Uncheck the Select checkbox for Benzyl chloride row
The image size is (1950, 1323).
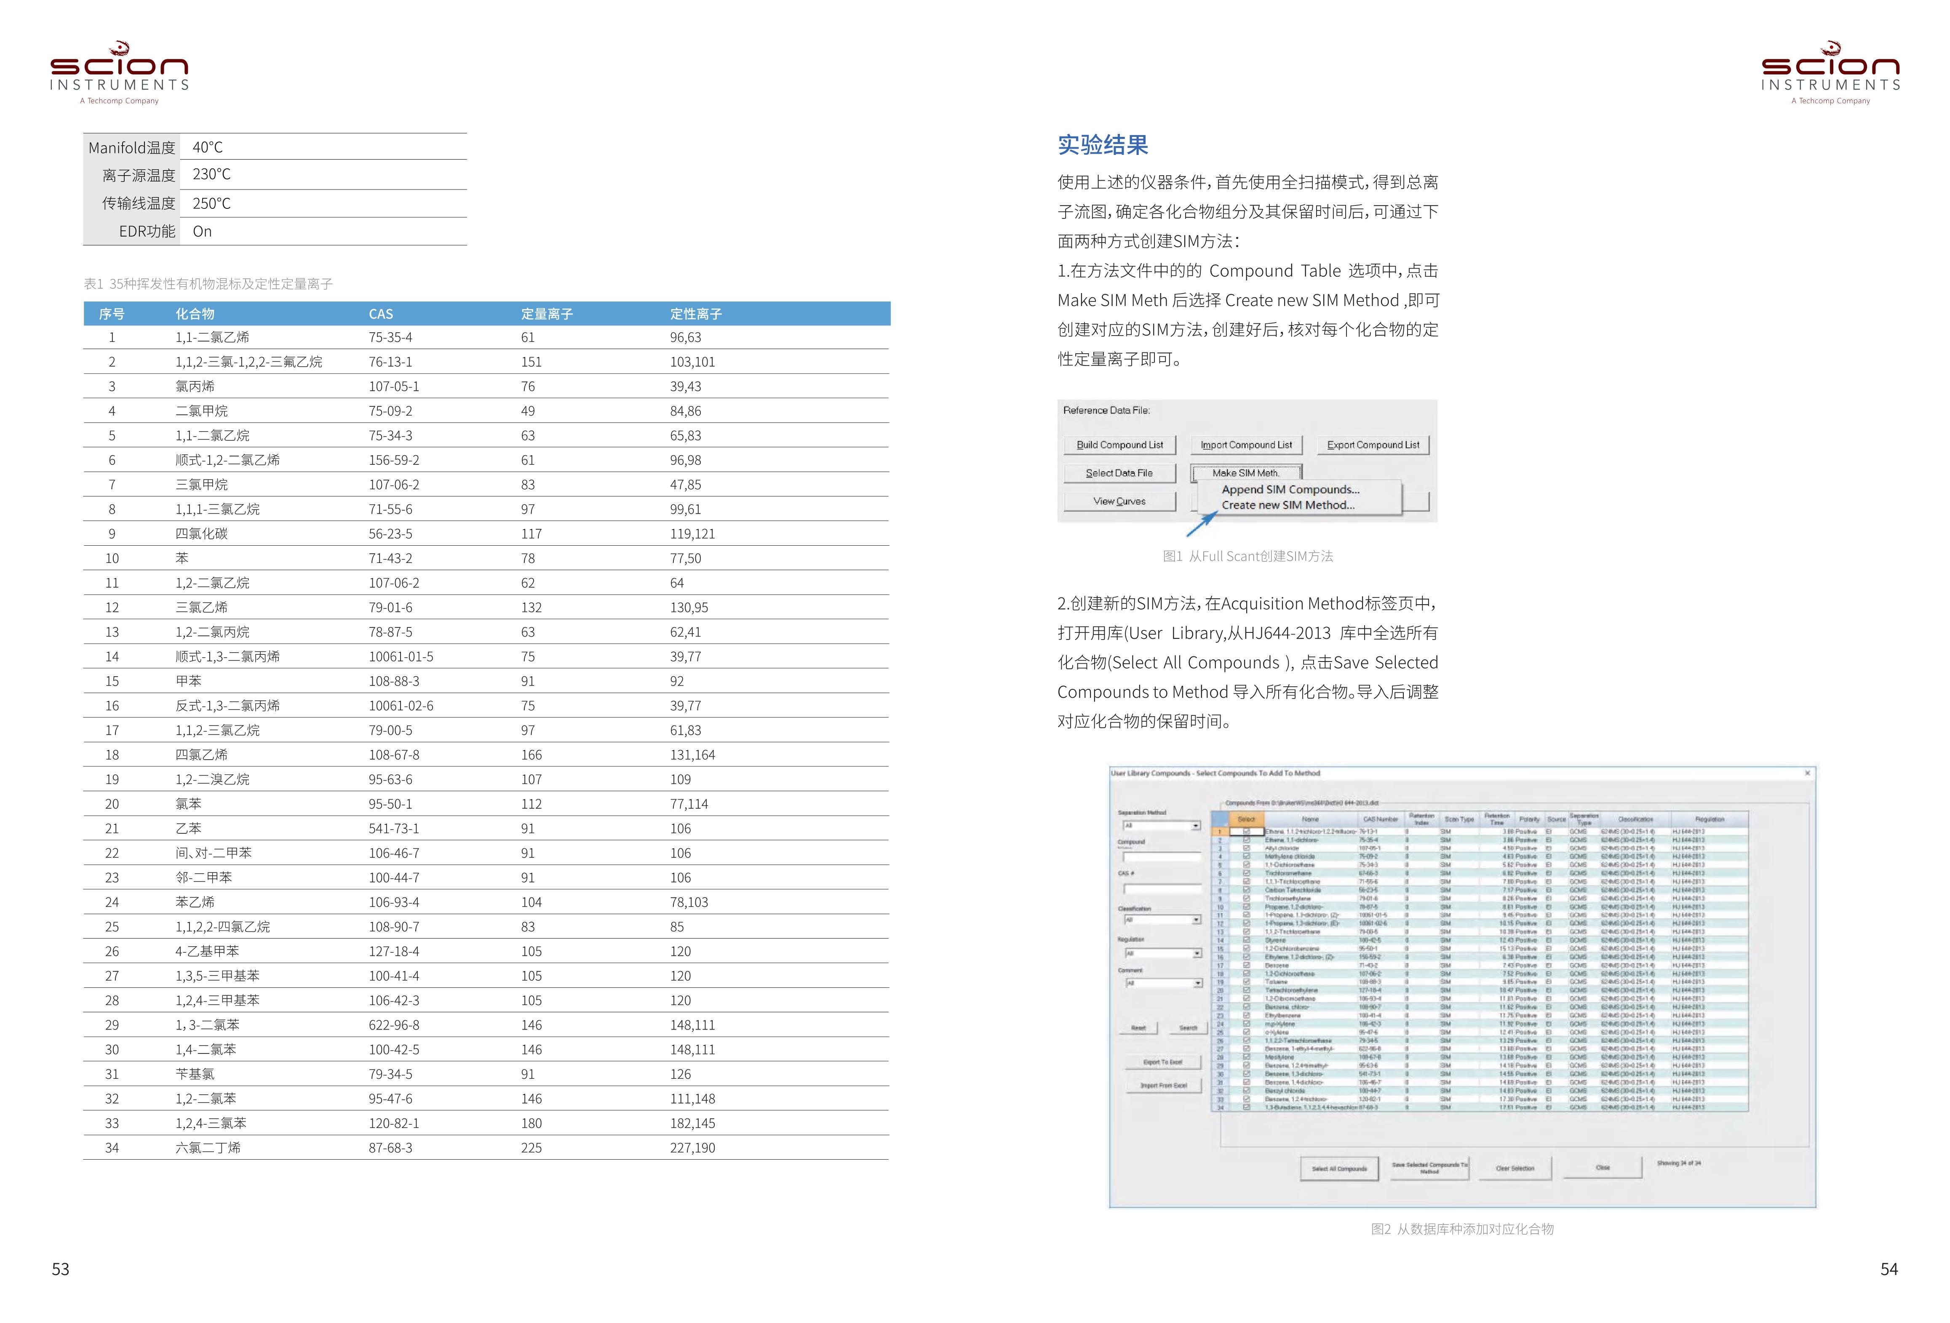1246,1091
